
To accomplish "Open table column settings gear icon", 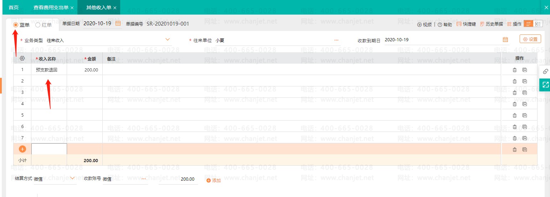I will 22,58.
